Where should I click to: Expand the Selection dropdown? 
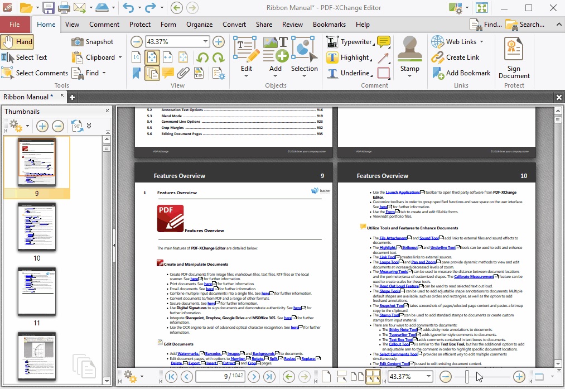tap(304, 76)
